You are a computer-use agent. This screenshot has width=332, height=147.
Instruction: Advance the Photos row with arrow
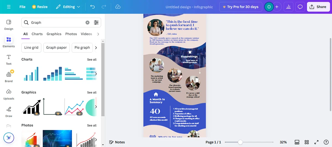click(96, 140)
